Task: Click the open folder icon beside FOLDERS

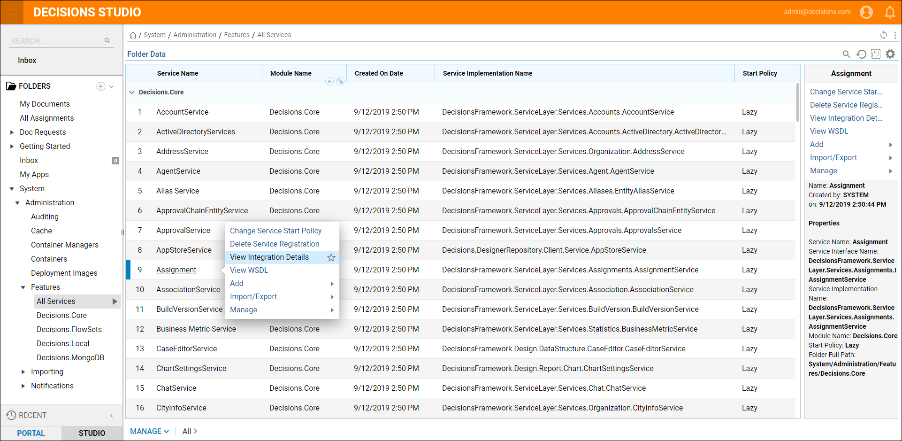Action: [x=11, y=86]
